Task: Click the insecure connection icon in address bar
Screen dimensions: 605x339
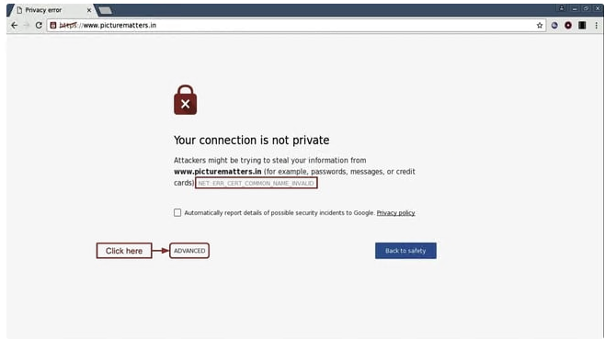Action: pyautogui.click(x=53, y=26)
